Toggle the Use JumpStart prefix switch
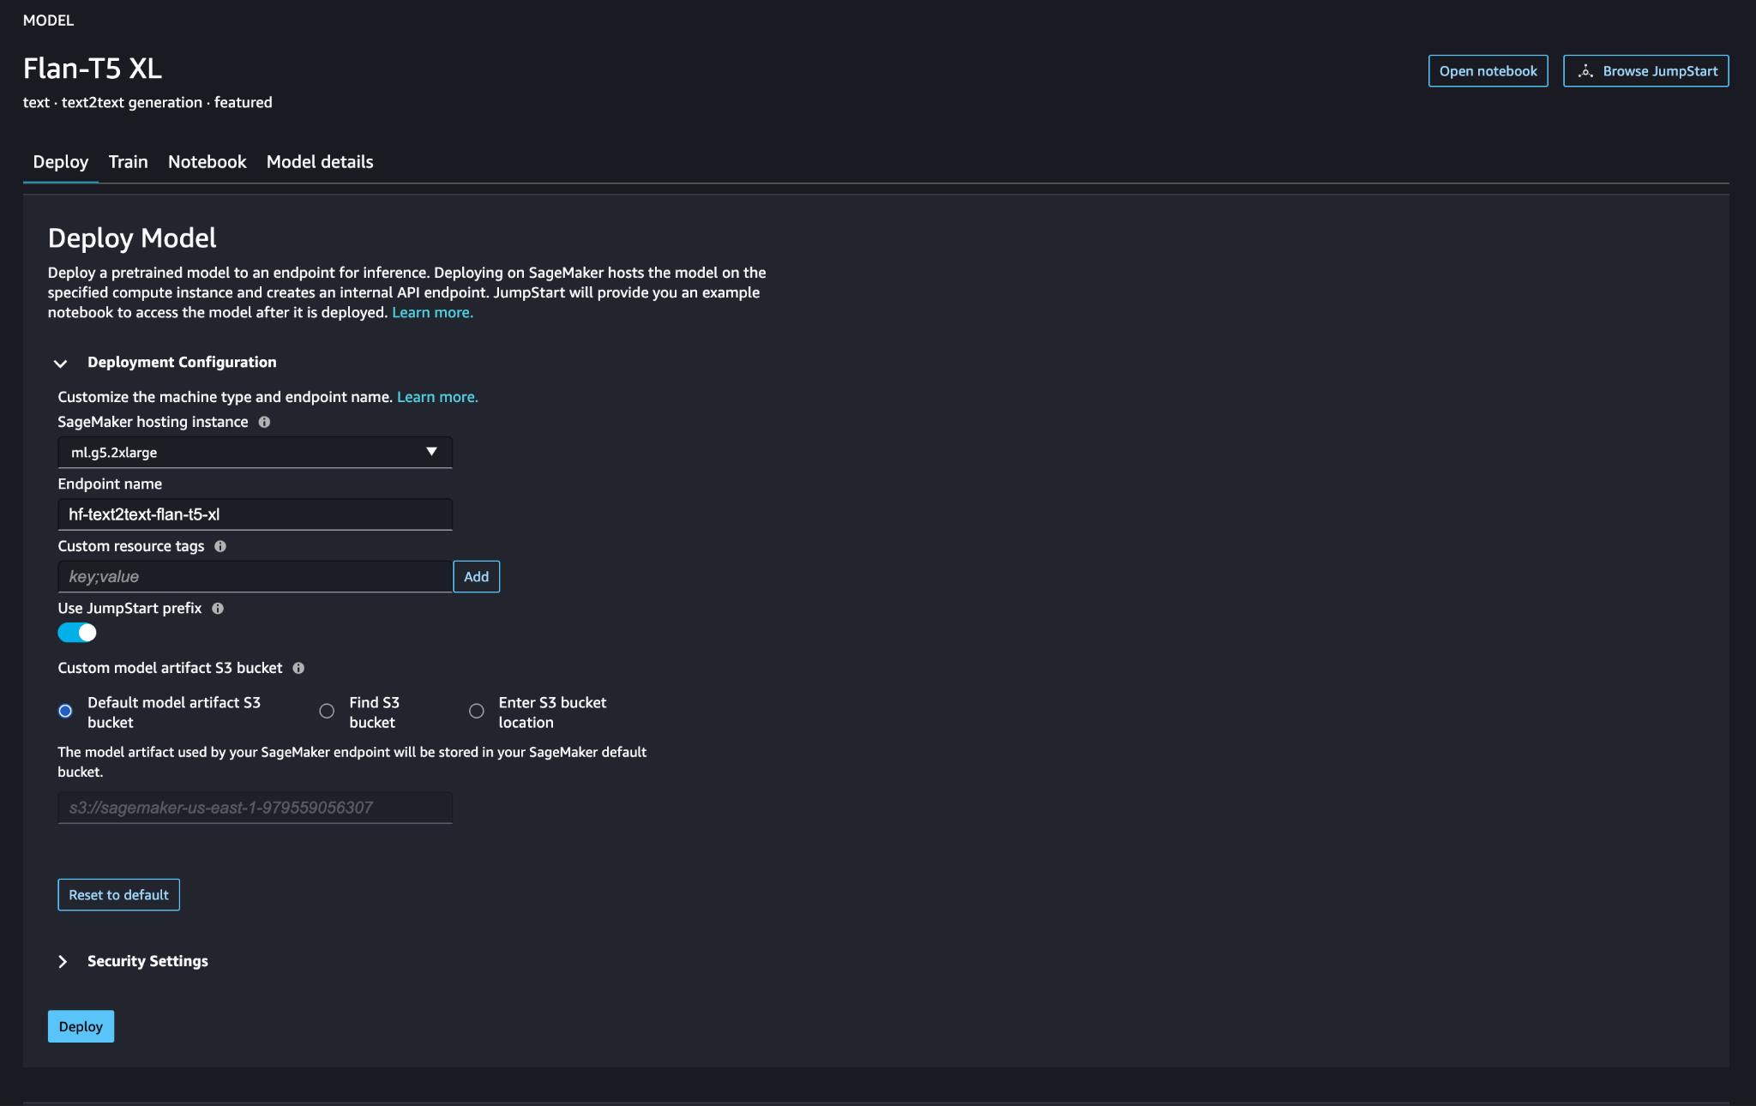This screenshot has height=1106, width=1756. pyautogui.click(x=77, y=633)
